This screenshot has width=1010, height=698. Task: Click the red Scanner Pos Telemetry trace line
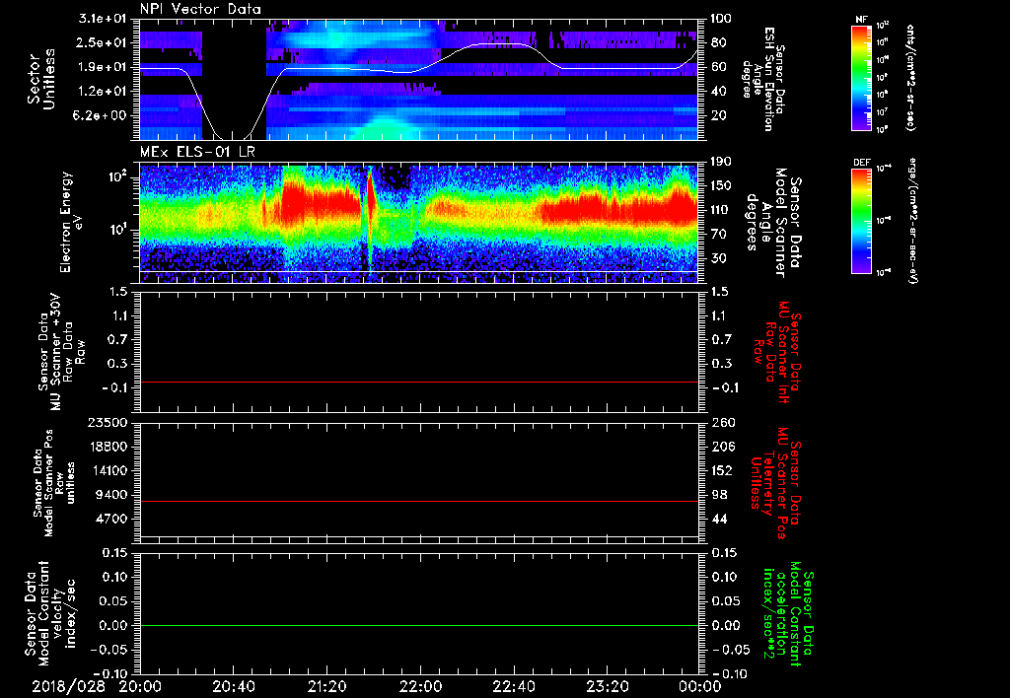[418, 501]
